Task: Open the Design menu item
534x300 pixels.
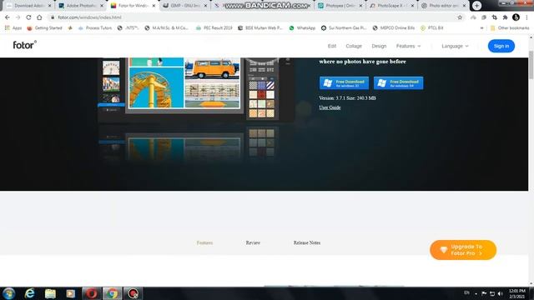Action: [x=379, y=46]
